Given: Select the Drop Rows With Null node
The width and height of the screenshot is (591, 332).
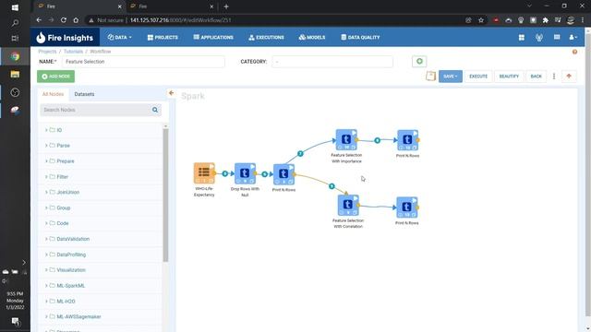Looking at the screenshot, I should pos(245,173).
